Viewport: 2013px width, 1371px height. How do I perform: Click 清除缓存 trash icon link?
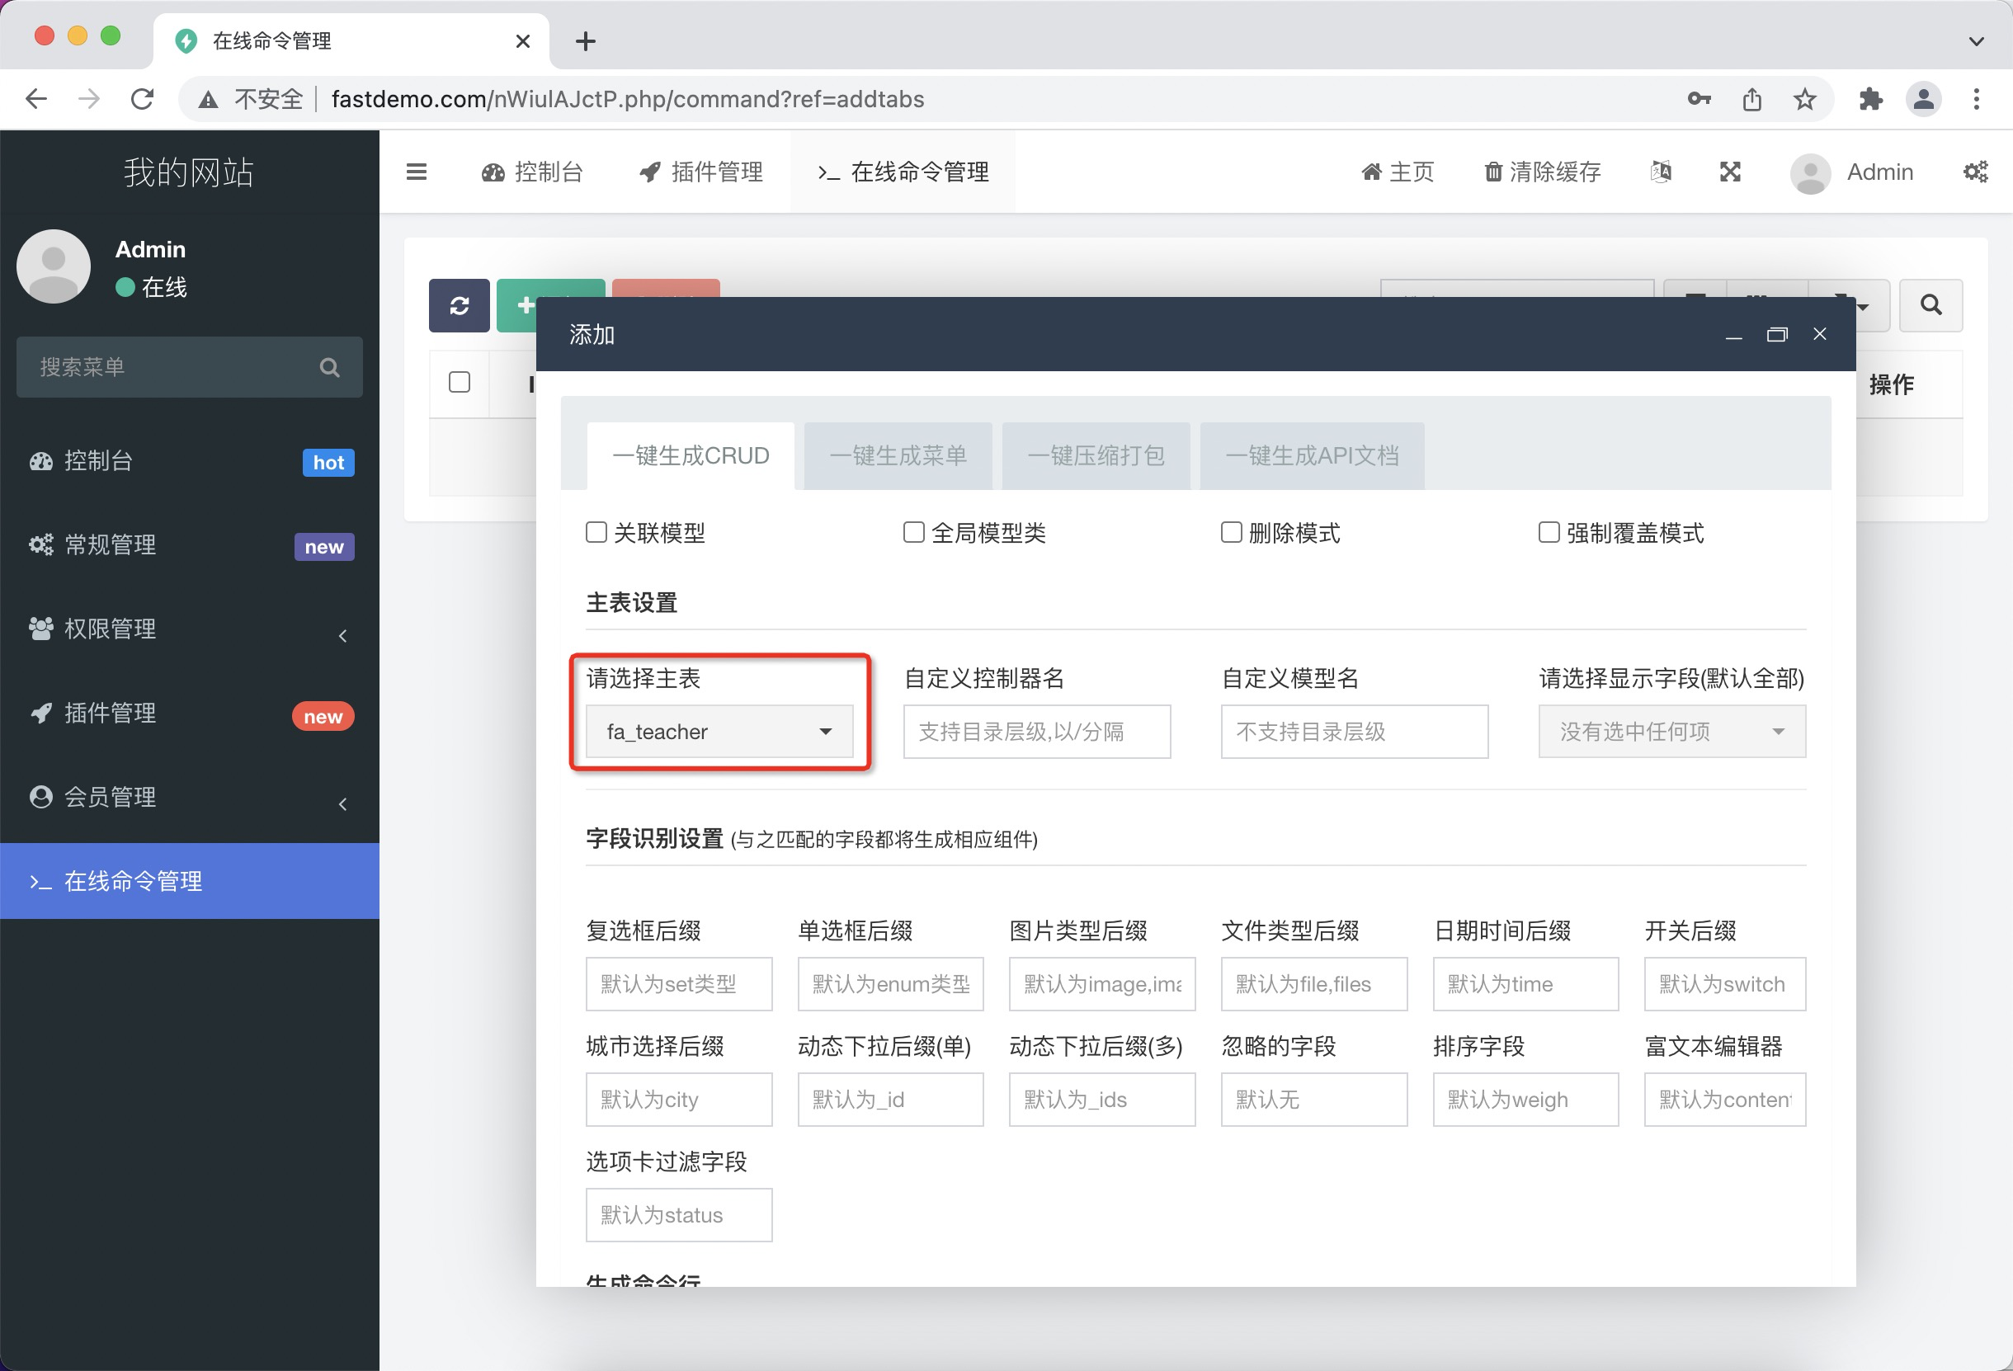point(1543,172)
